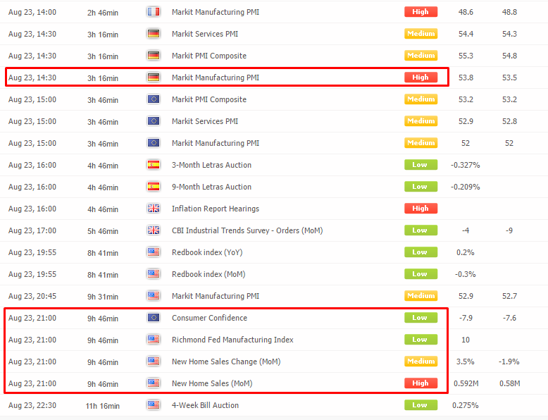548x420 pixels.
Task: Click Medium badge on 14:30 Markit Services PMI row
Action: (421, 34)
